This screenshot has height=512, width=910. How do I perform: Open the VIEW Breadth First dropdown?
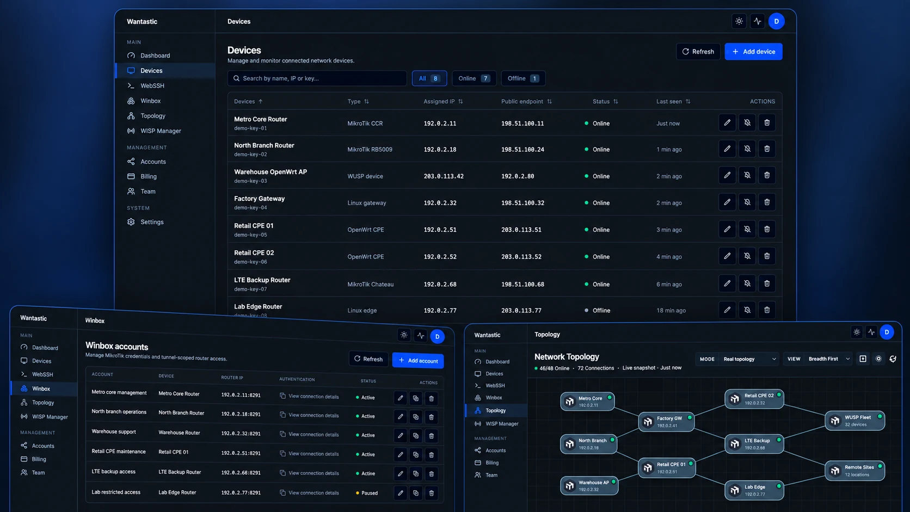(x=818, y=359)
